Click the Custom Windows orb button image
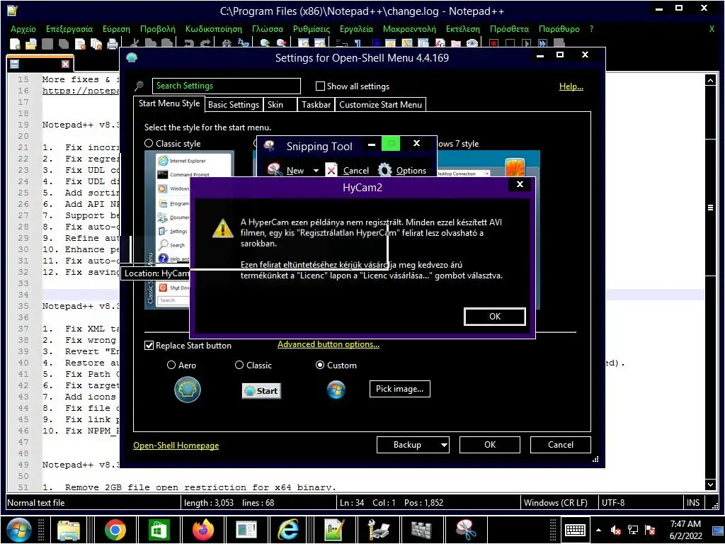The image size is (725, 544). 336,390
